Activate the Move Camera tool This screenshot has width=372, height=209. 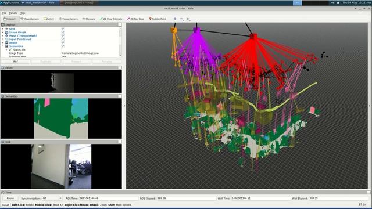[30, 19]
